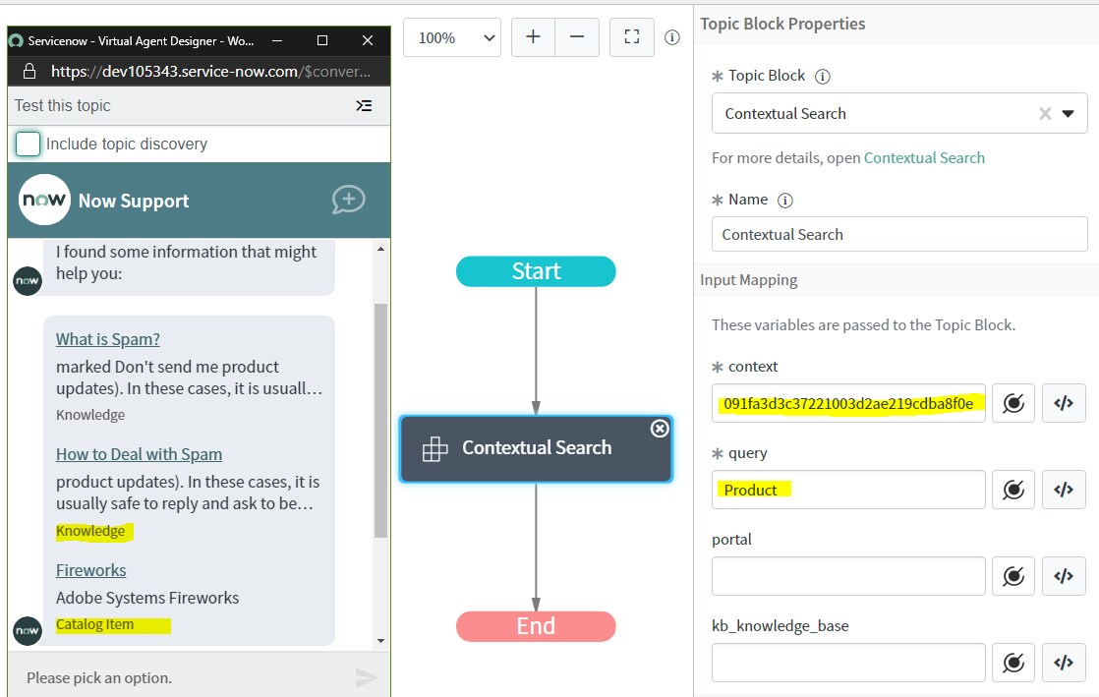
Task: Enable Include topic discovery checkbox
Action: click(29, 144)
